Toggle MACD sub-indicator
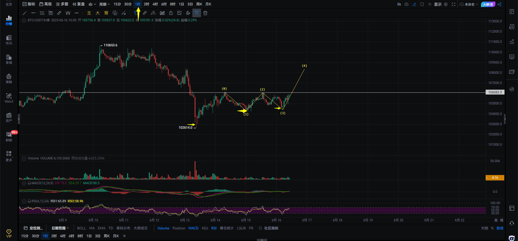This screenshot has width=518, height=241. point(193,228)
